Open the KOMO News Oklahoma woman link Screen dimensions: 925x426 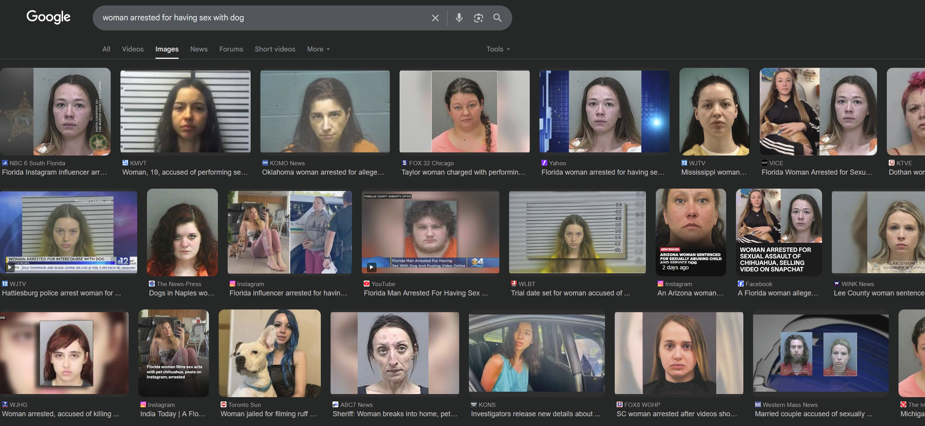click(323, 172)
